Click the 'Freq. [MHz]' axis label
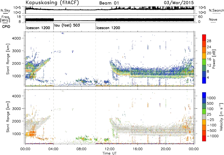 (x=5, y=19)
